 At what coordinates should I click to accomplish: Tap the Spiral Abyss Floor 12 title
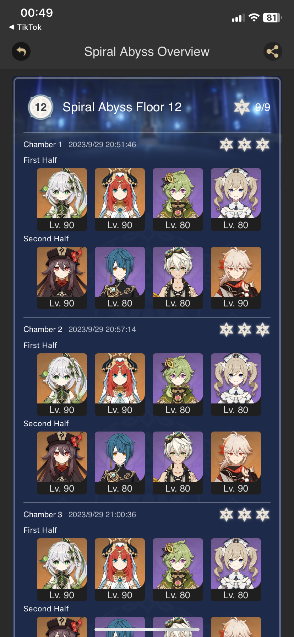click(122, 107)
